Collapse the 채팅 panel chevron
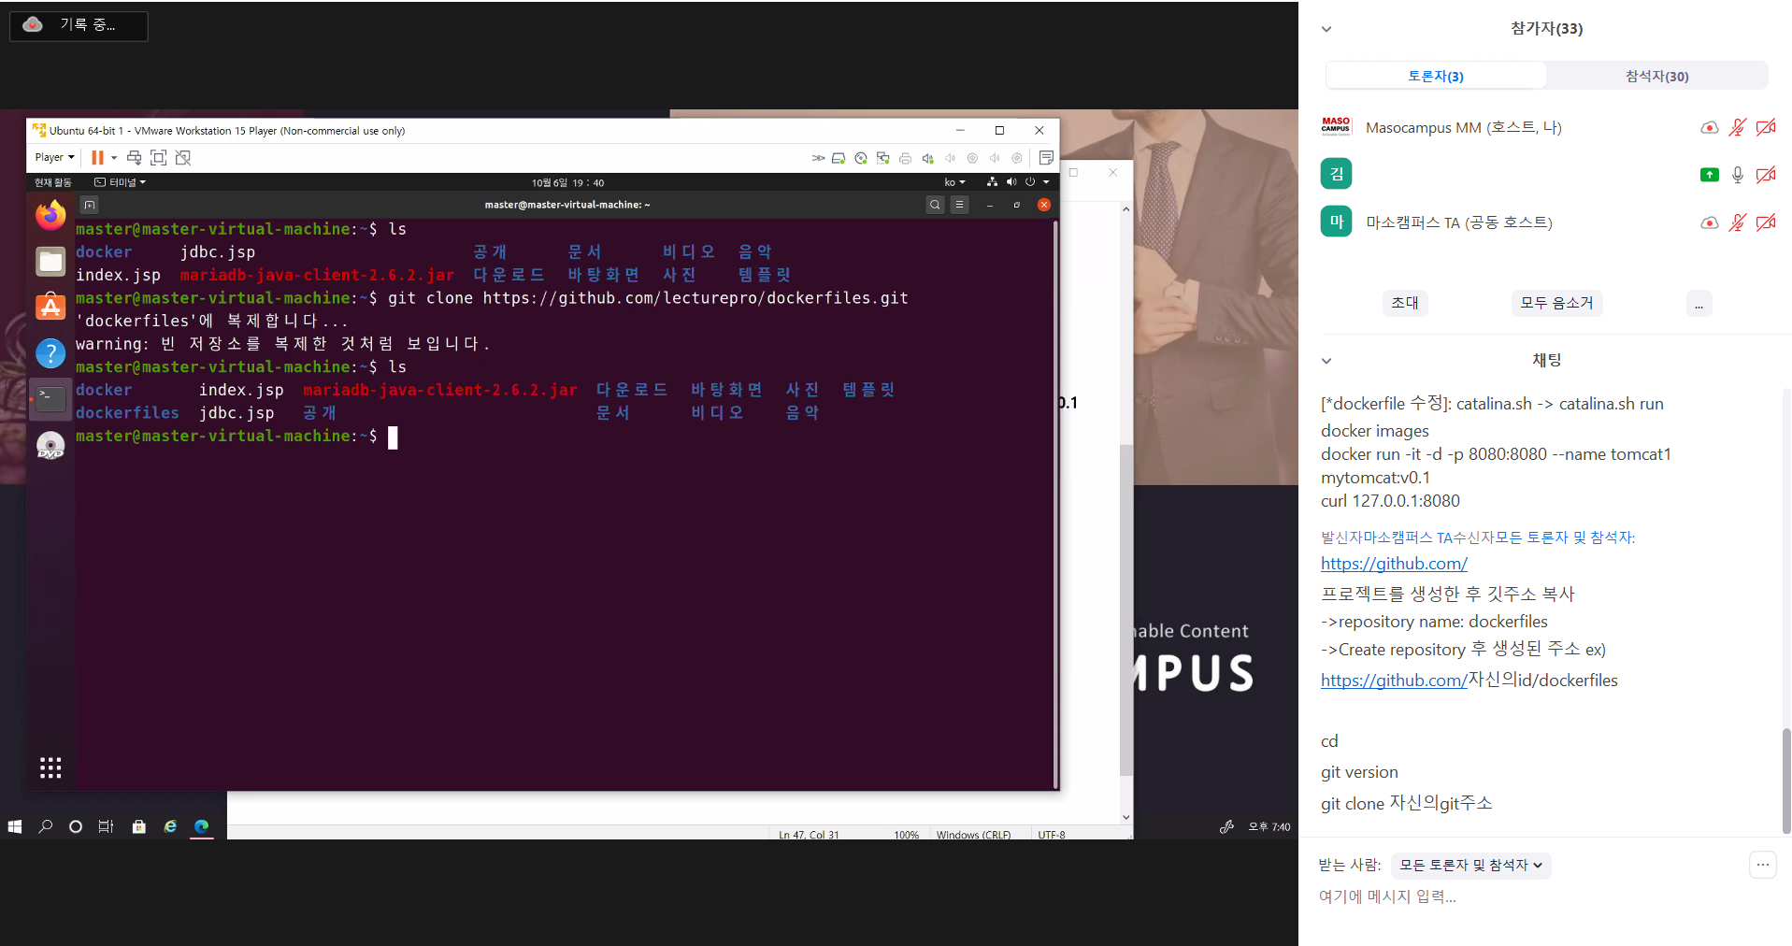 pos(1326,361)
